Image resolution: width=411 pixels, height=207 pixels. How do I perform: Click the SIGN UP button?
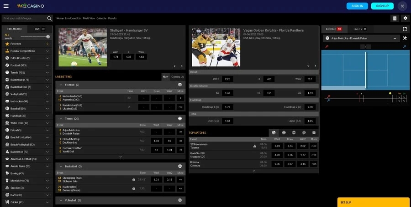[x=382, y=6]
